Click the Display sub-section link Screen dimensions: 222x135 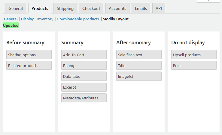pos(27,19)
